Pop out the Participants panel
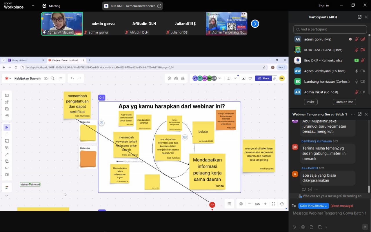The image size is (371, 232). pyautogui.click(x=360, y=17)
